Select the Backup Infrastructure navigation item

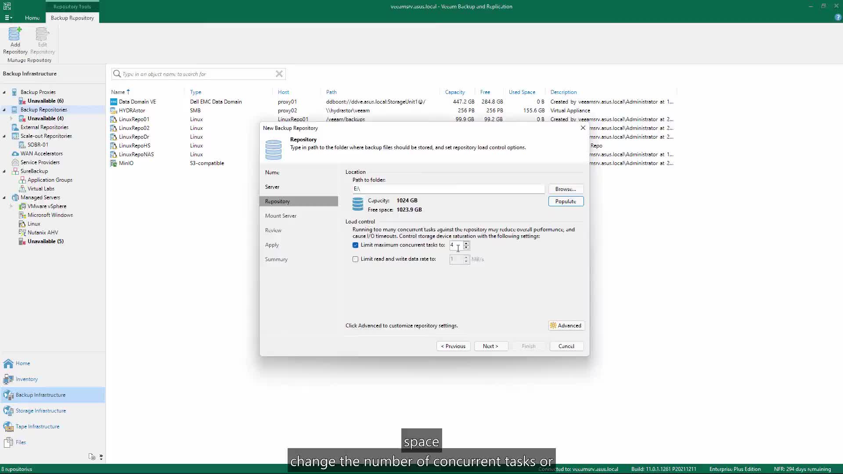(53, 395)
